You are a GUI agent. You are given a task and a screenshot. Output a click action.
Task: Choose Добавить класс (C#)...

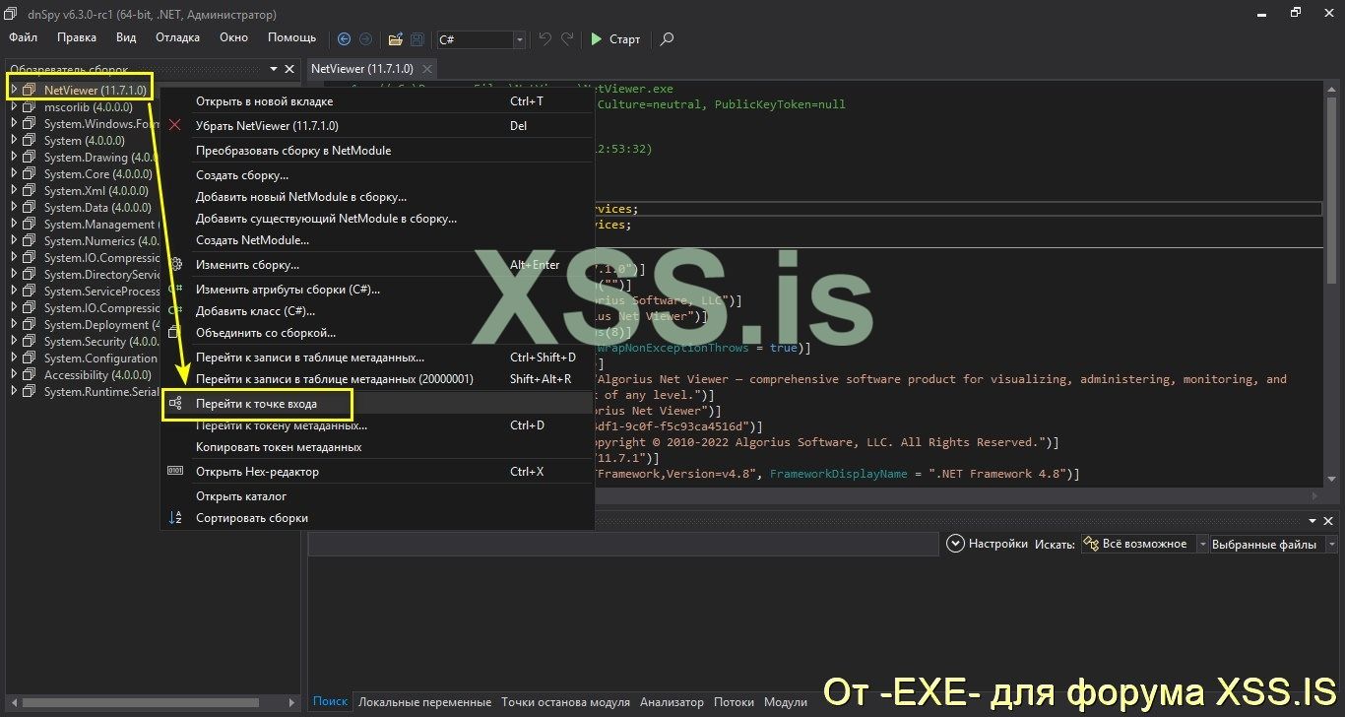click(x=377, y=311)
